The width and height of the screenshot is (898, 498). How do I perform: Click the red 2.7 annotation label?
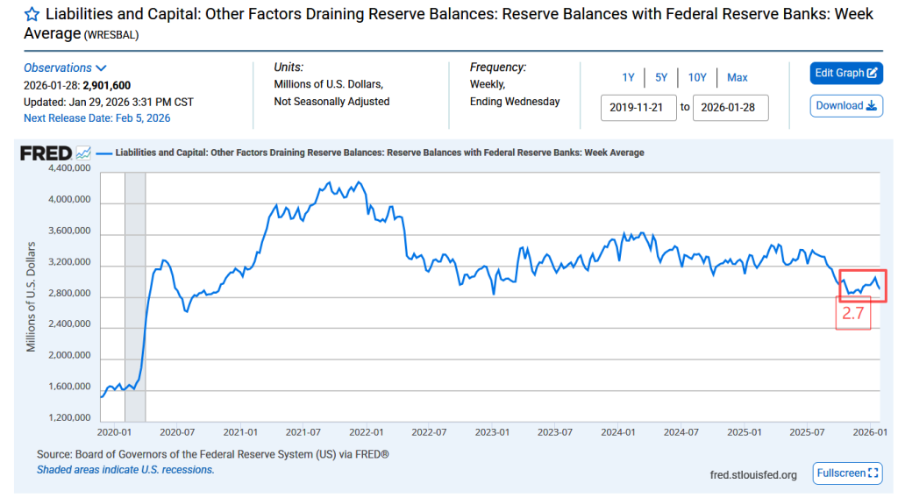pos(852,314)
